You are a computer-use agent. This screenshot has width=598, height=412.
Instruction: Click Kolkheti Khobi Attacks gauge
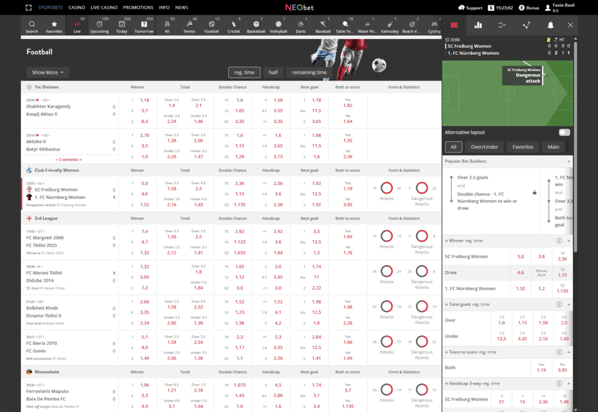pyautogui.click(x=387, y=306)
